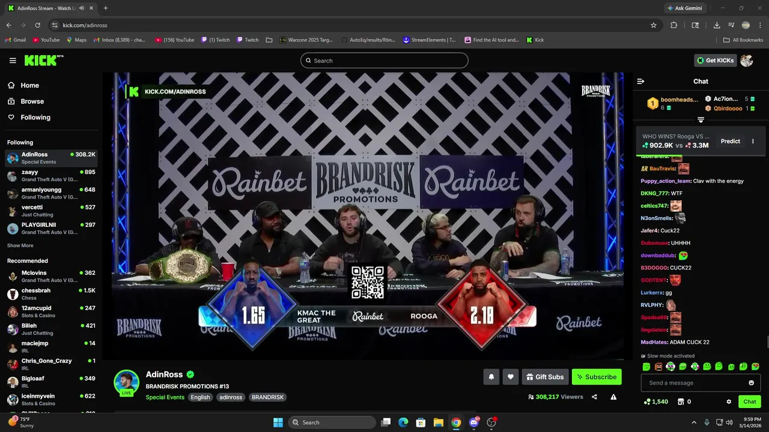Open Discord from the Windows taskbar
Image resolution: width=769 pixels, height=432 pixels.
pyautogui.click(x=473, y=422)
